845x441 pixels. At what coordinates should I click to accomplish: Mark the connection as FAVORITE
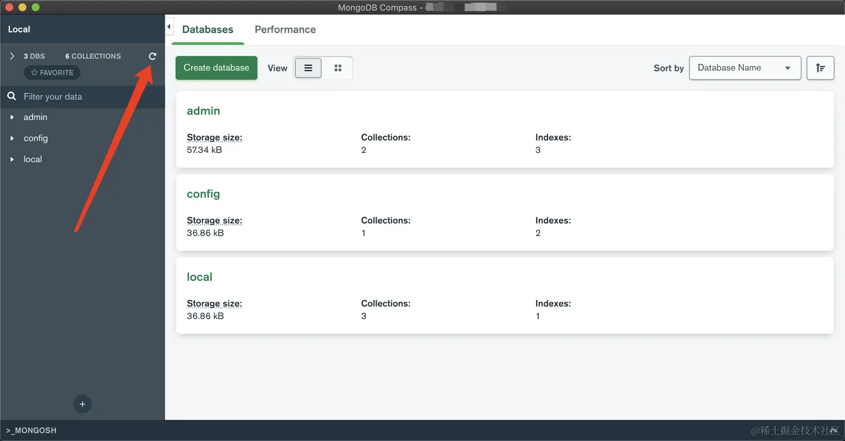[x=52, y=73]
